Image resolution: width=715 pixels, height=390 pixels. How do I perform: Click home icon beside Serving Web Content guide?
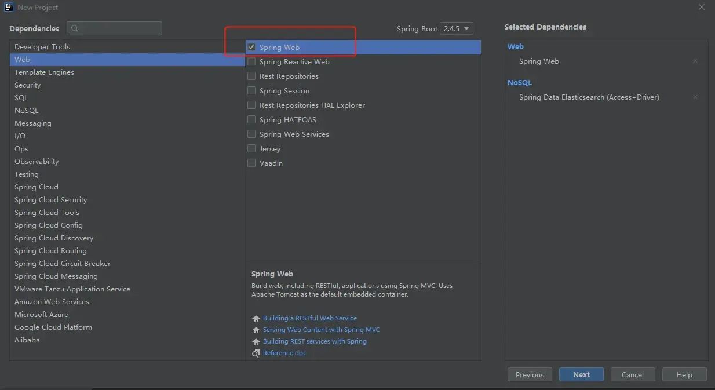click(x=256, y=330)
